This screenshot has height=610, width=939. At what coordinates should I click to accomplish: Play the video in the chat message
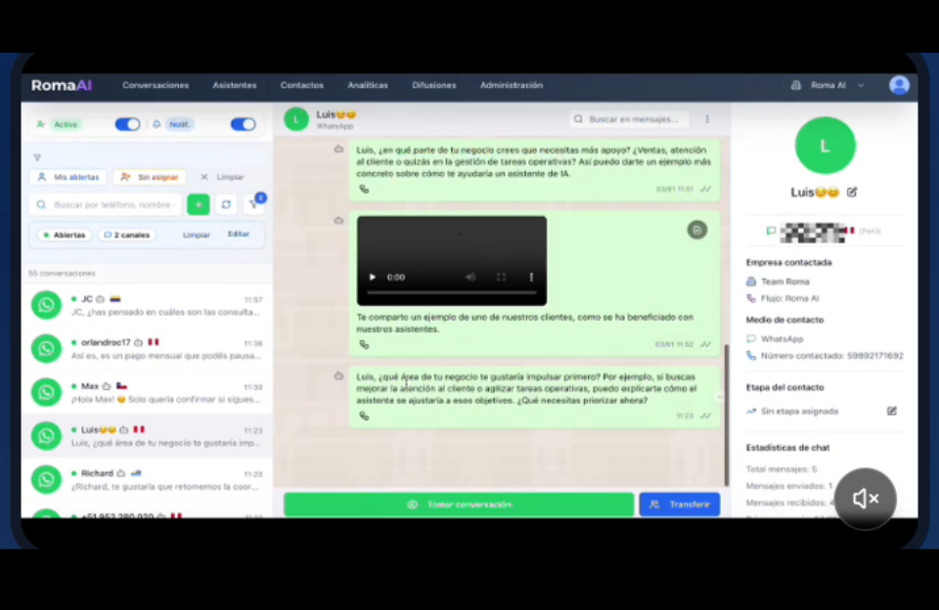(372, 278)
